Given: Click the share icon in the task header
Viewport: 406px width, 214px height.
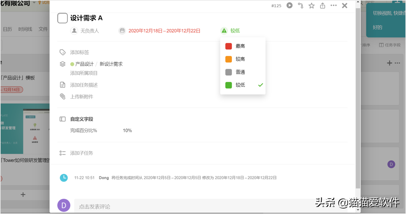Looking at the screenshot, I should (322, 5).
